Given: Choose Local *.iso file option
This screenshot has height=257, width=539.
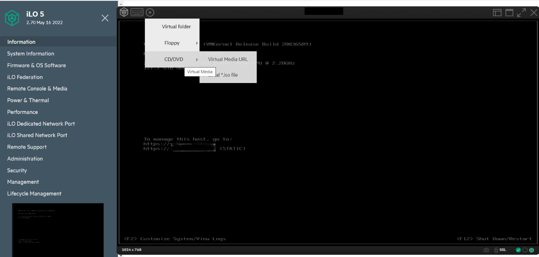Looking at the screenshot, I should tap(228, 75).
